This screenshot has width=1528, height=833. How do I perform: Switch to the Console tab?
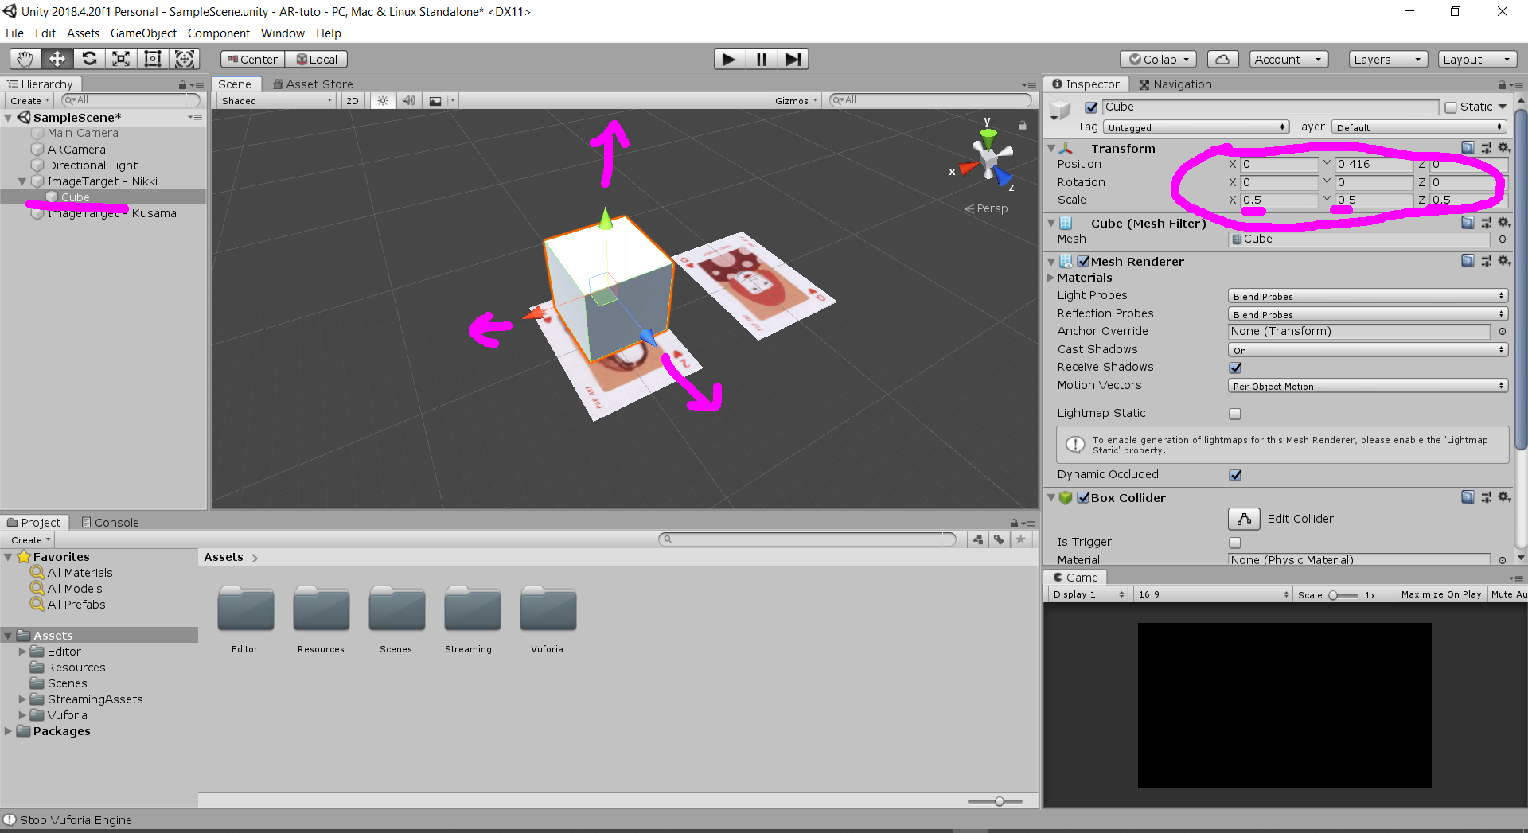tap(111, 523)
